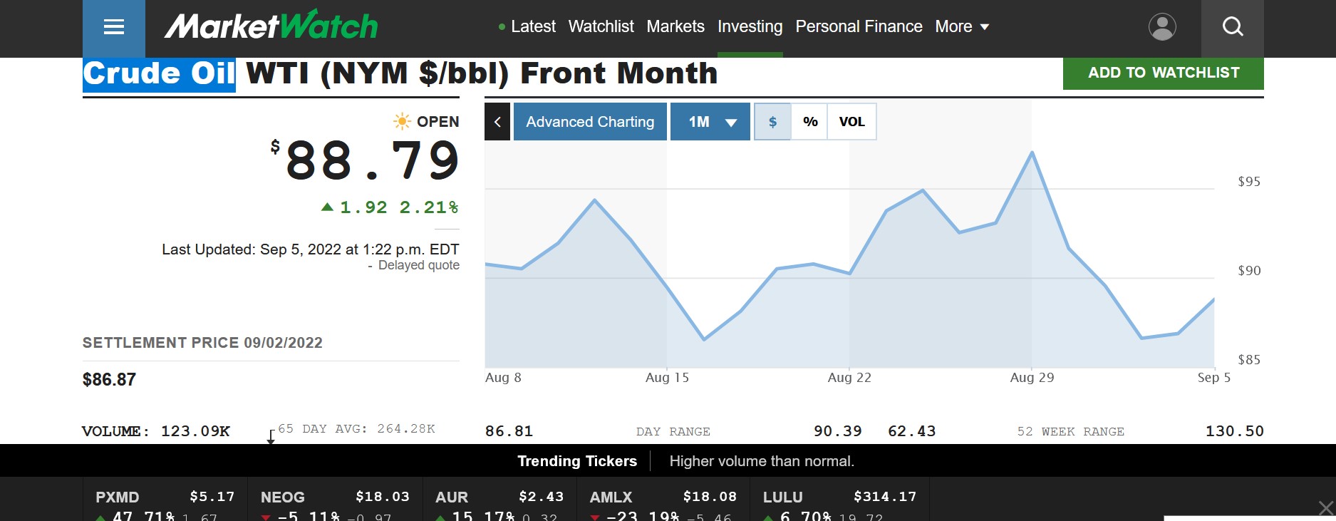Toggle VOL volume display on chart
Screen dimensions: 1336x521
[851, 122]
